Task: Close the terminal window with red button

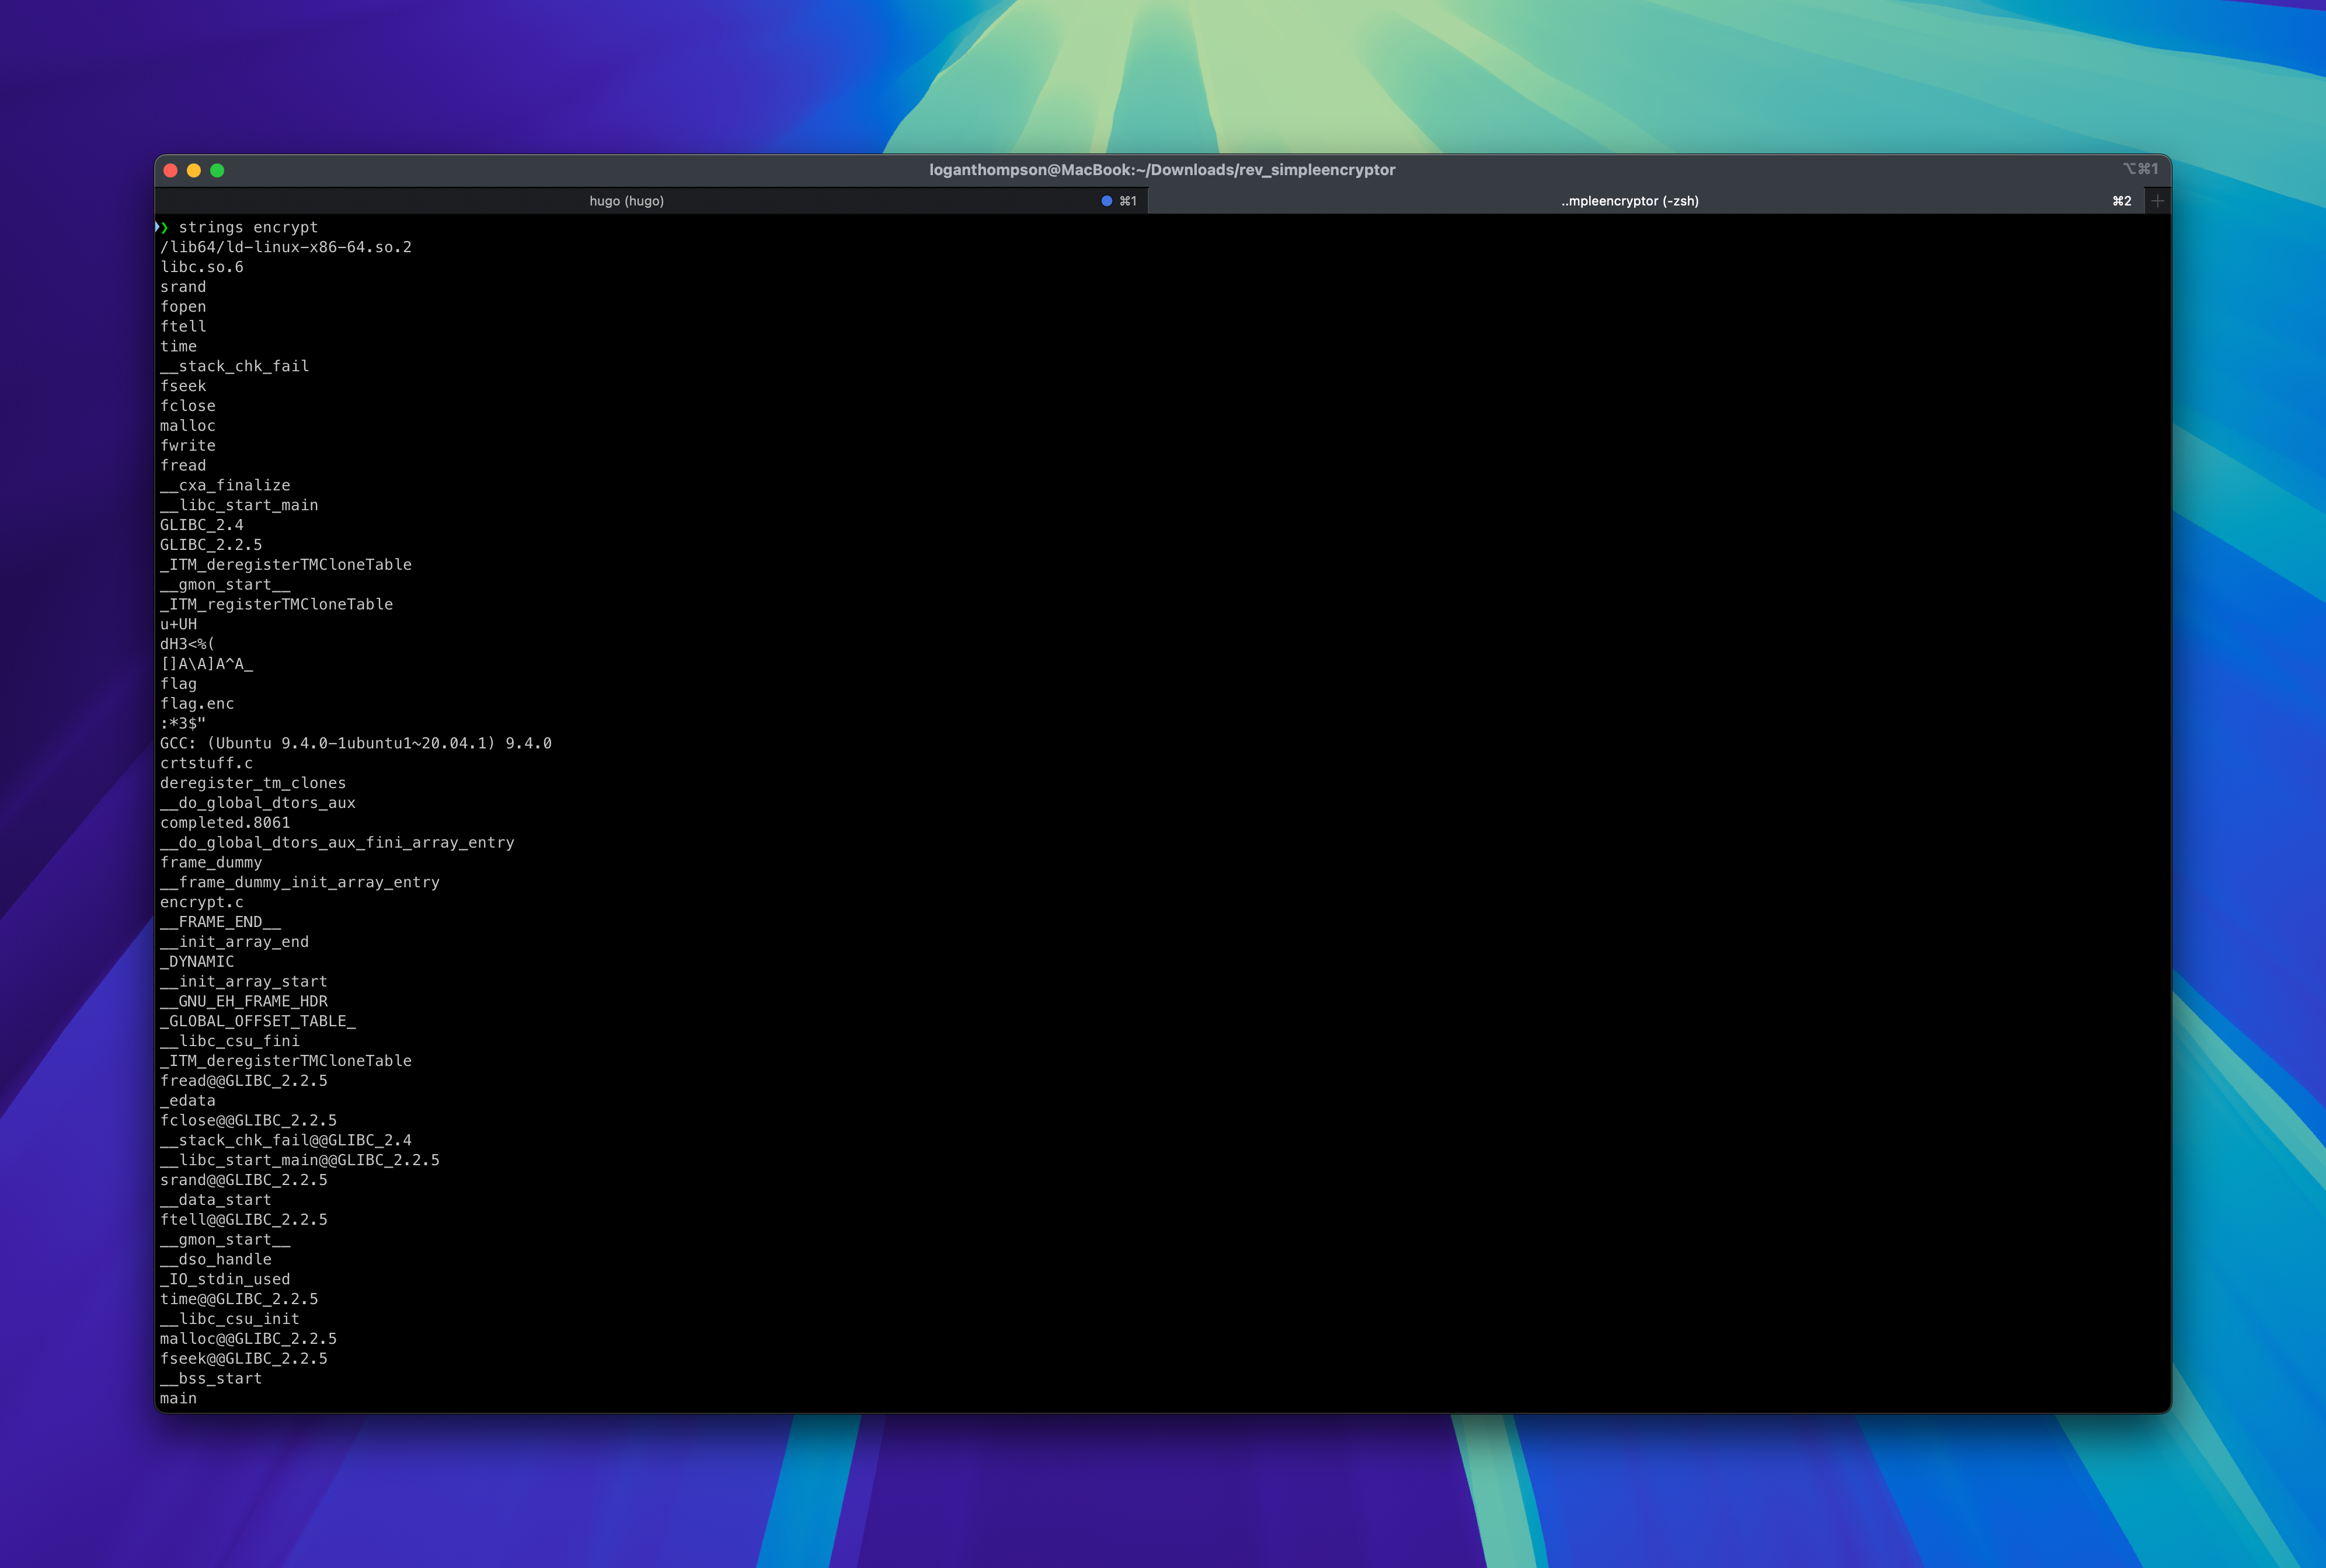Action: [171, 170]
